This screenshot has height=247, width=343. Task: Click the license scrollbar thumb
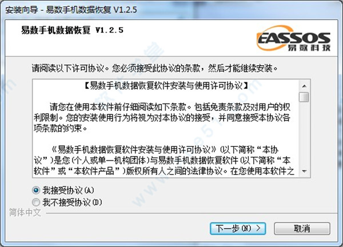[x=304, y=97]
